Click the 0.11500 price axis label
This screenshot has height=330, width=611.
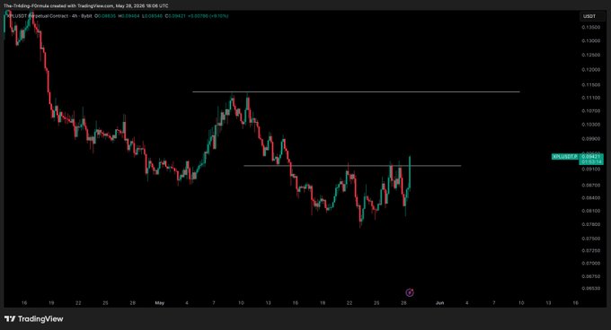coord(590,84)
